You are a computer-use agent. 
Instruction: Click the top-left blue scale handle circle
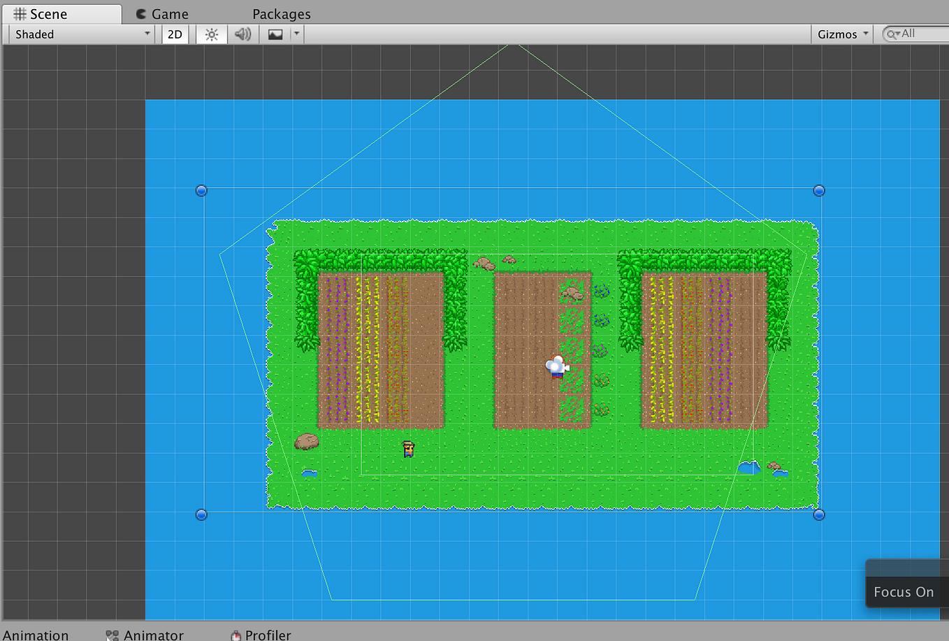tap(201, 190)
